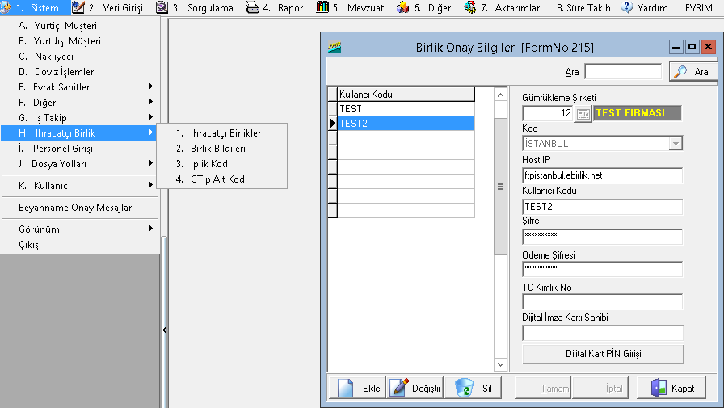
Task: Minimize the Birlik Onay Bilgileri window
Action: point(676,47)
